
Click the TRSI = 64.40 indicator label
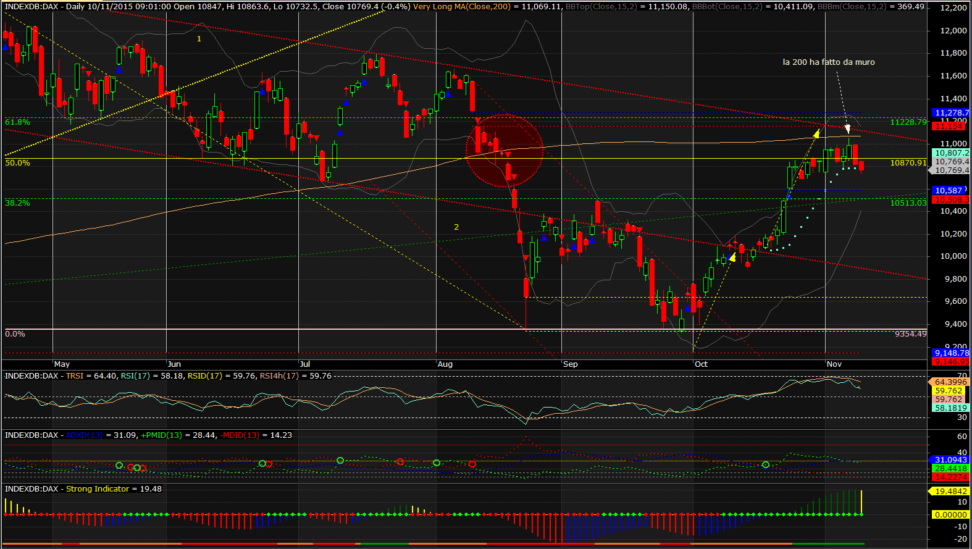(91, 375)
